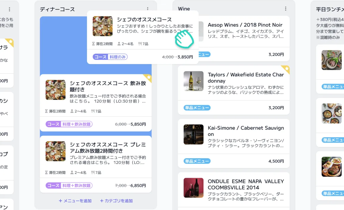This screenshot has height=210, width=344.
Task: Open the Kai-Simone Cabernet Sauvignon bottle thumbnail
Action: point(193,134)
